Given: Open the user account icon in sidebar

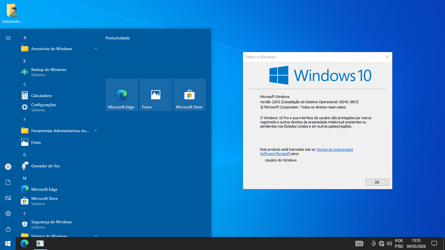Looking at the screenshot, I should [x=8, y=167].
